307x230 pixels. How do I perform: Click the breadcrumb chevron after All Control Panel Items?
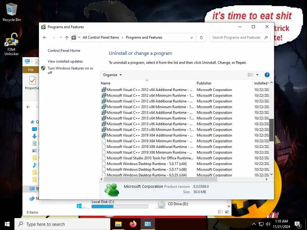pos(122,37)
